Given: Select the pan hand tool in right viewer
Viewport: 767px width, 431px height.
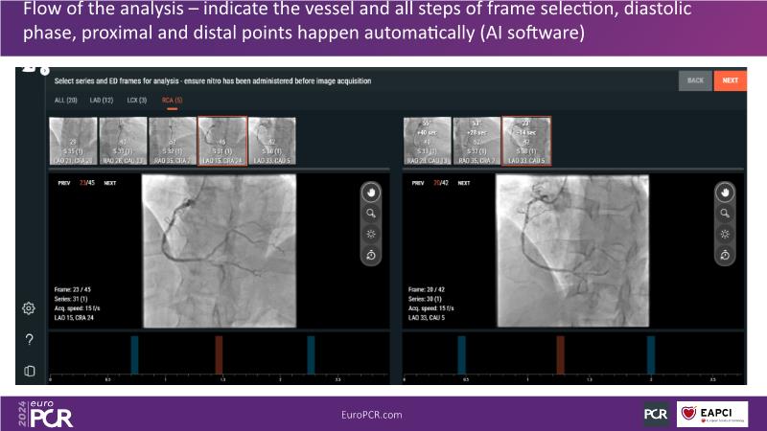Looking at the screenshot, I should pyautogui.click(x=725, y=192).
